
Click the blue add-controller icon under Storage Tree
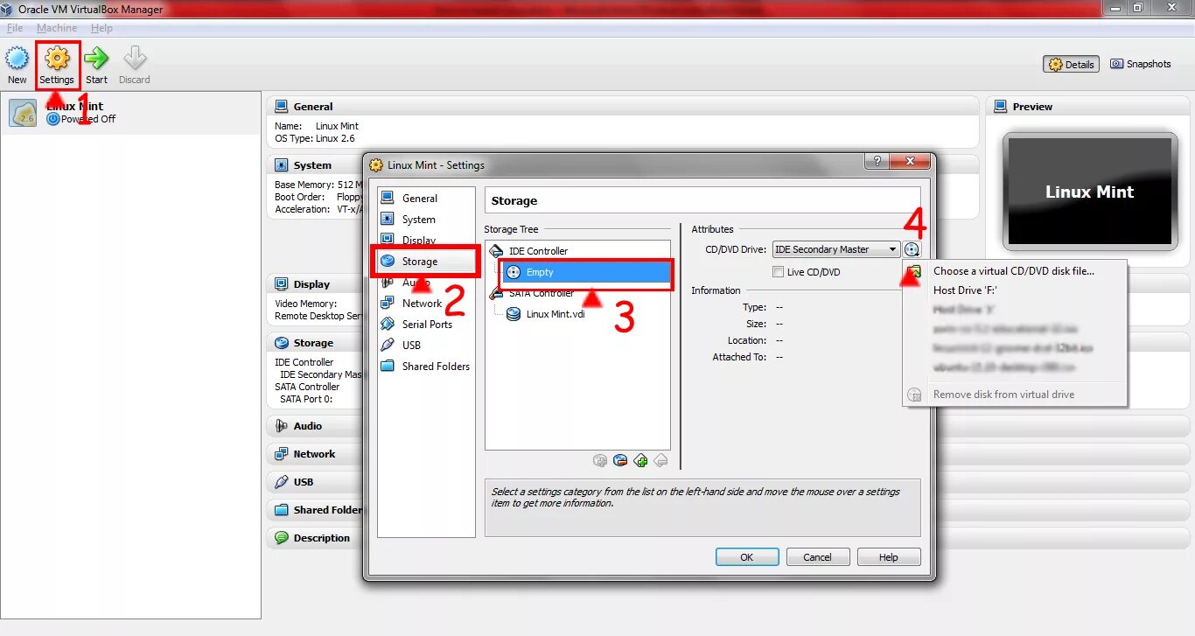click(620, 460)
